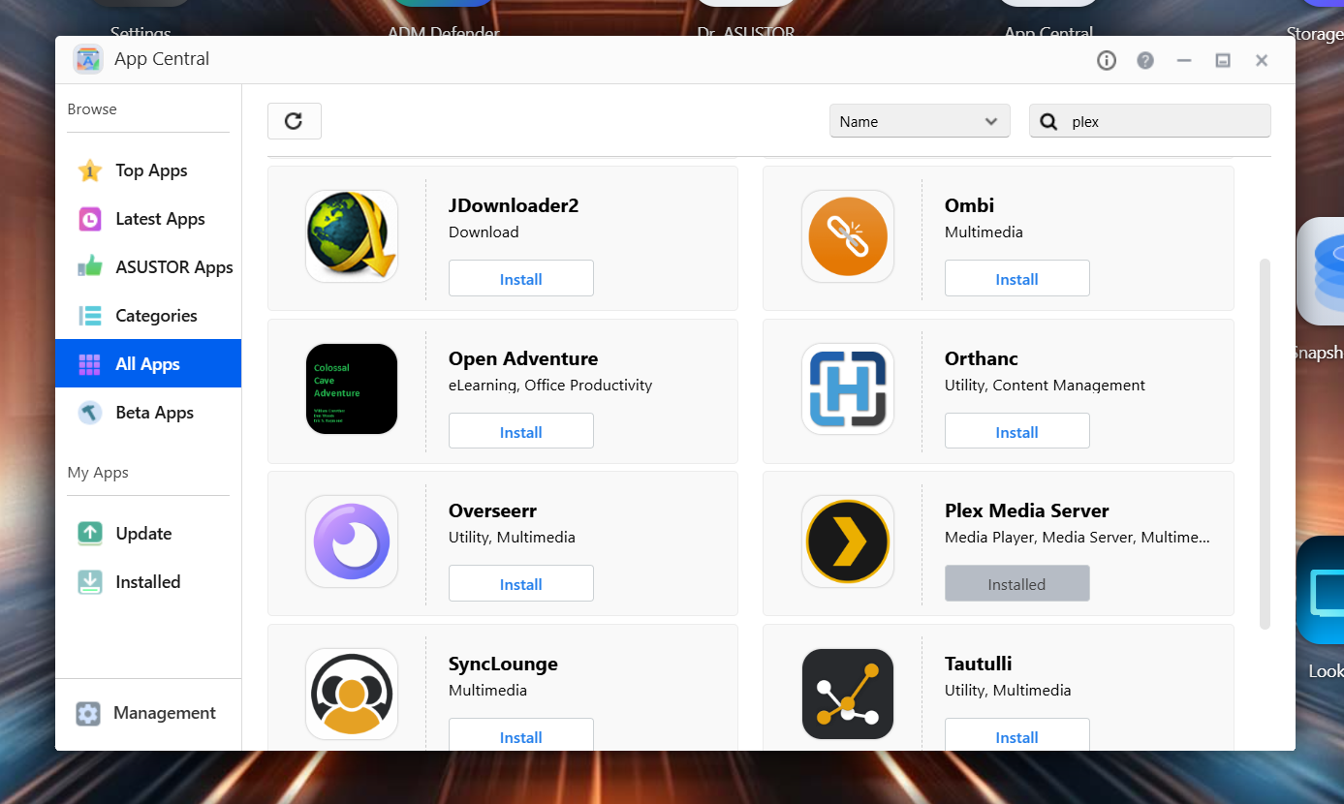
Task: Click the Ombi app name
Action: pos(970,205)
